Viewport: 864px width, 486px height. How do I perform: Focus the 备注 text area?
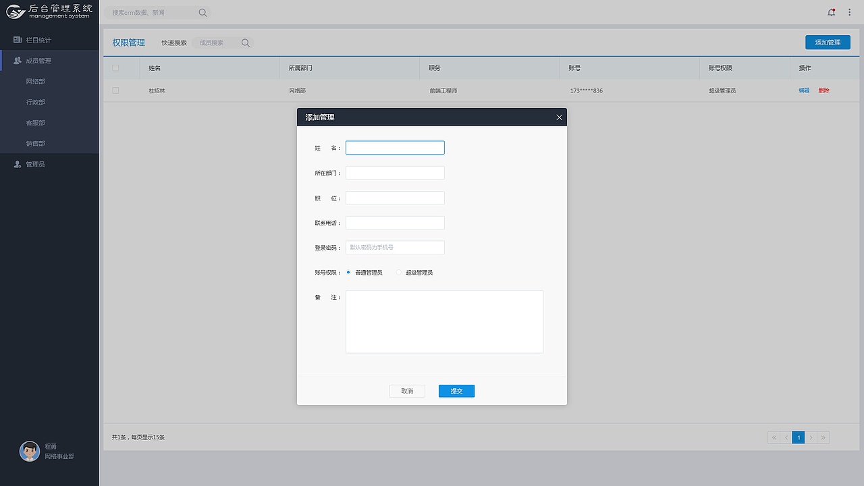click(444, 321)
